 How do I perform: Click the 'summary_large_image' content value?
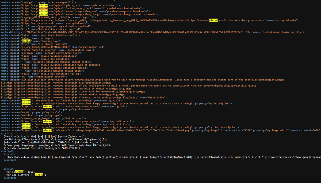pyautogui.click(x=36, y=118)
